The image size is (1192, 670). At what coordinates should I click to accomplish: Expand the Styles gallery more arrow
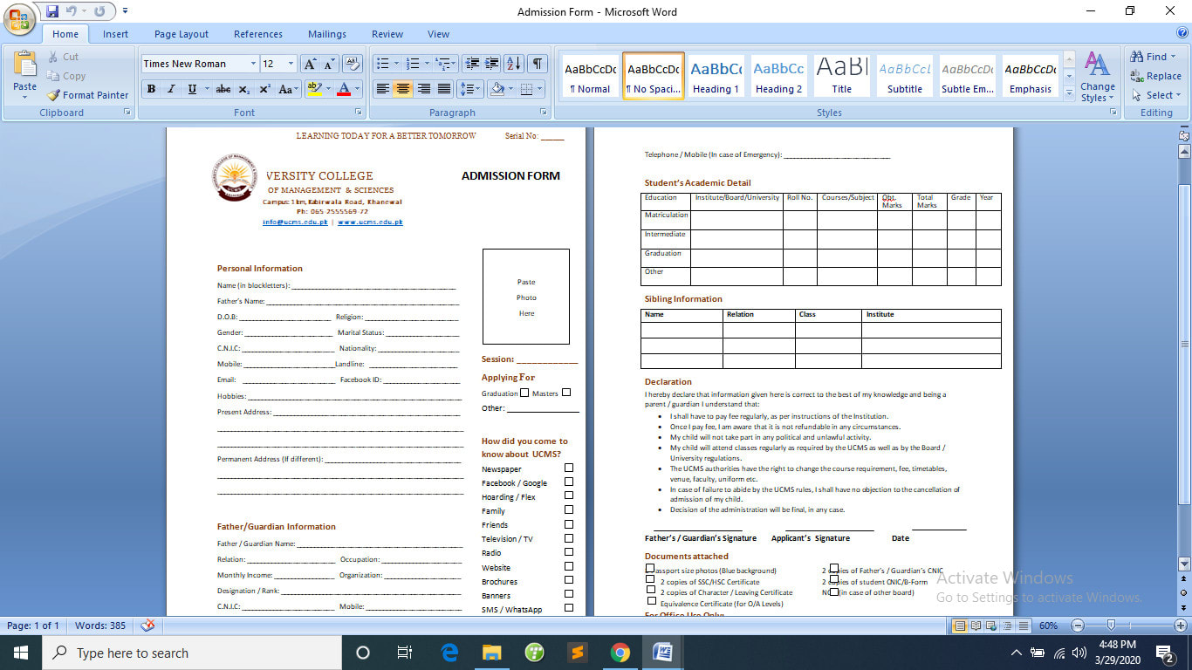[x=1069, y=92]
